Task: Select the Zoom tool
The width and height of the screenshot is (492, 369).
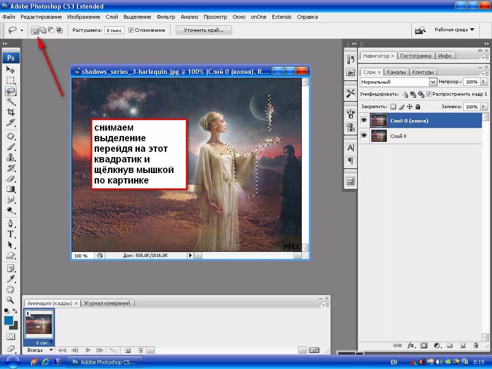Action: tap(11, 300)
